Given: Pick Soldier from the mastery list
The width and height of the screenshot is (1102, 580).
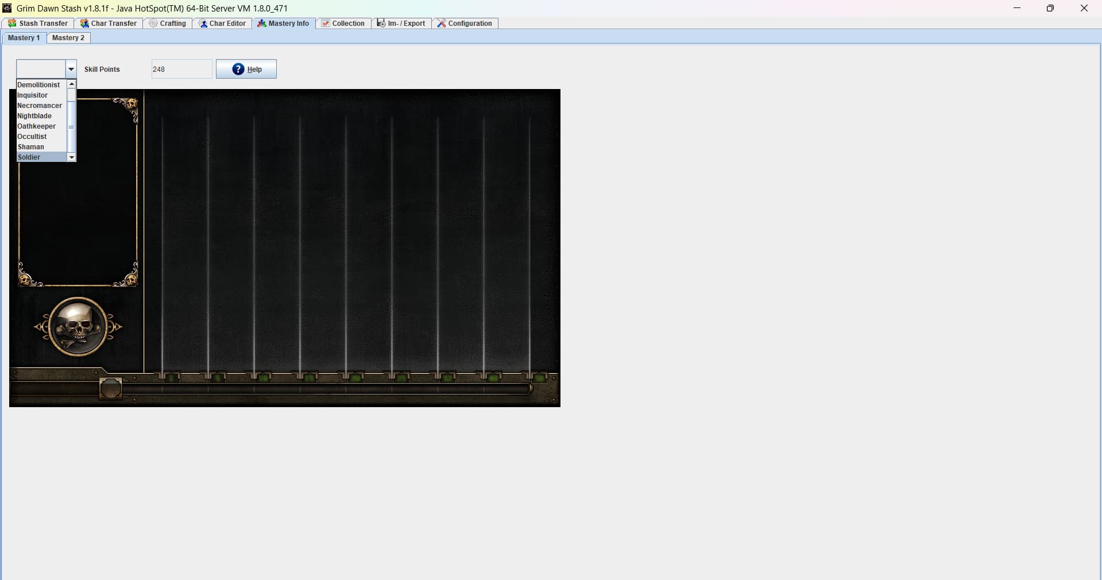Looking at the screenshot, I should 29,157.
